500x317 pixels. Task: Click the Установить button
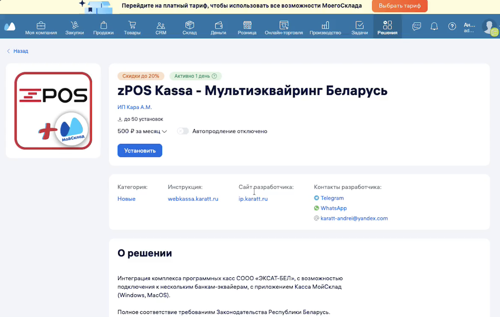click(x=140, y=151)
